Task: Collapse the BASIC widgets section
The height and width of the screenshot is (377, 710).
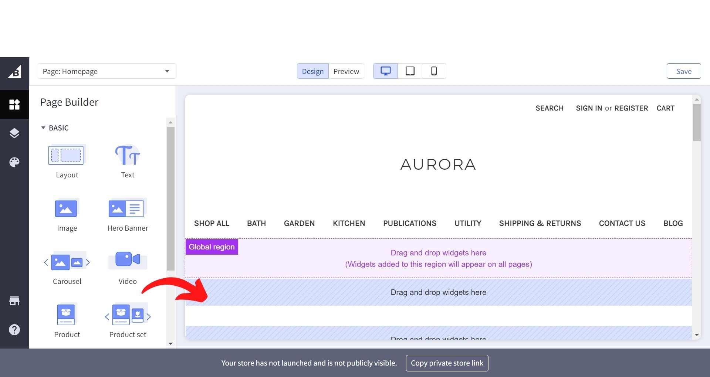Action: tap(43, 128)
